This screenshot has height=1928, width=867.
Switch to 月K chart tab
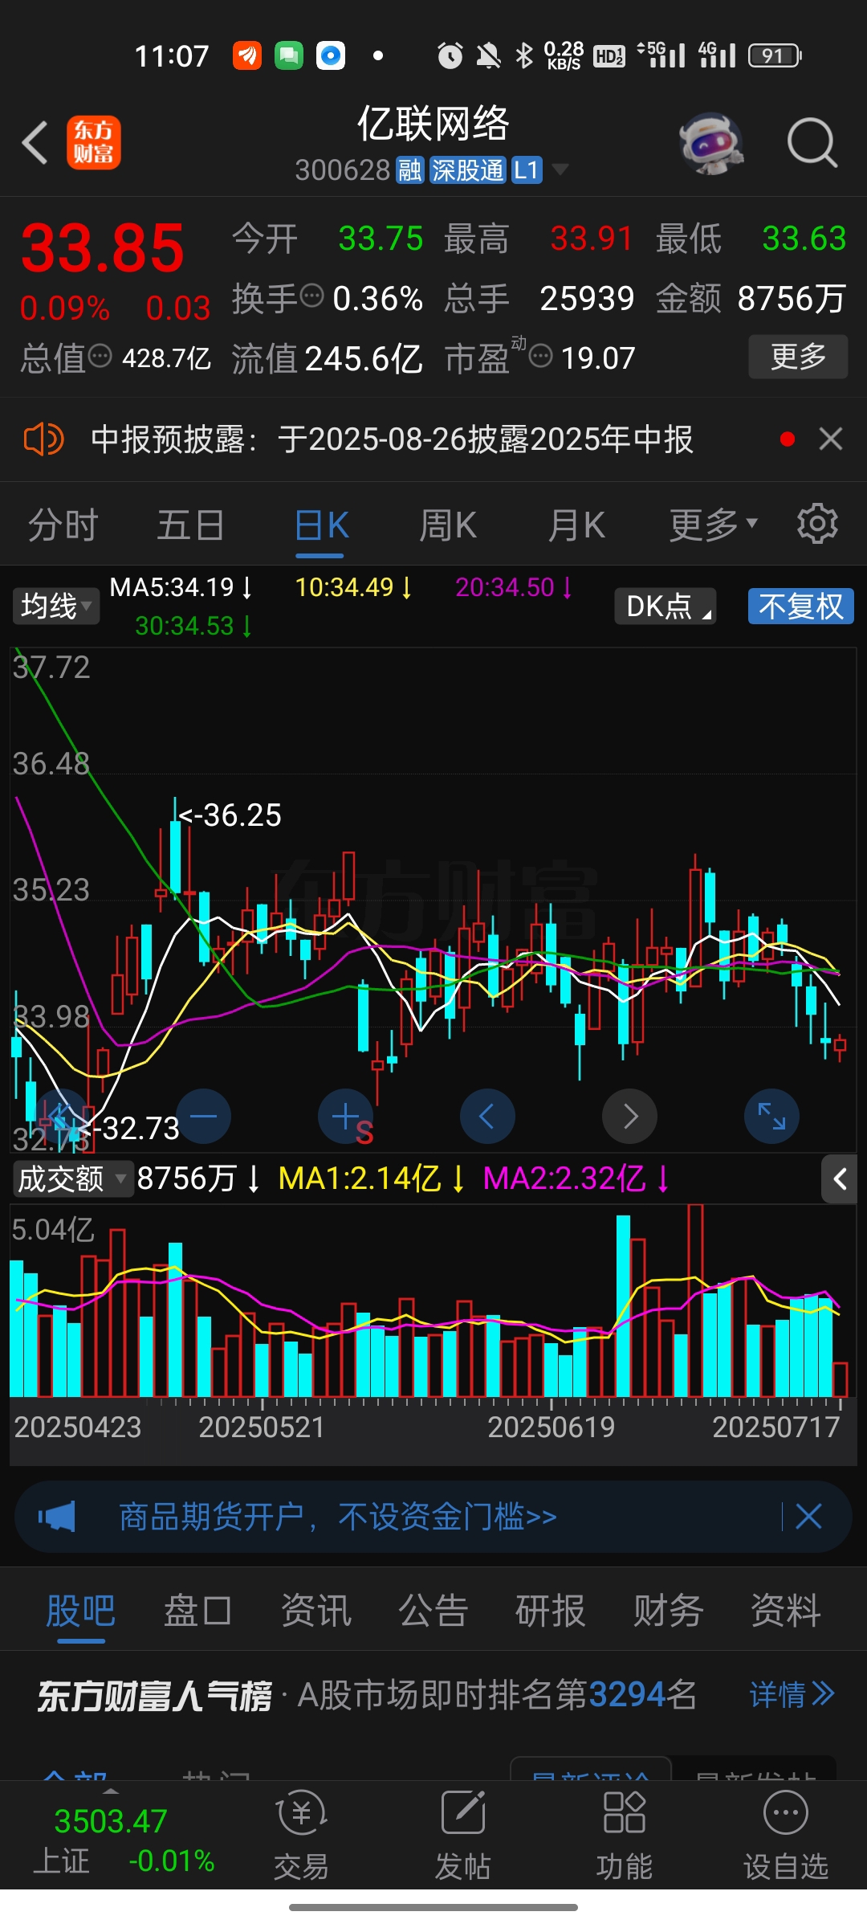(576, 525)
